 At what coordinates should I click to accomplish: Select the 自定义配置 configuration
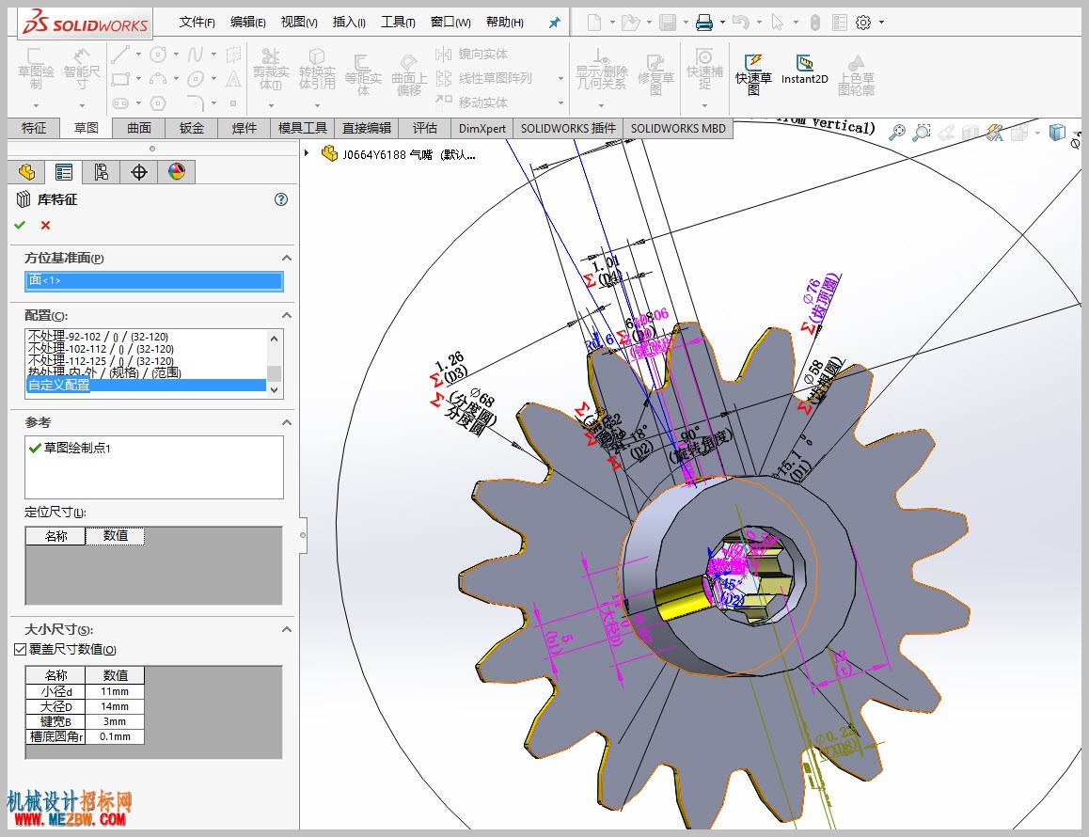[146, 385]
